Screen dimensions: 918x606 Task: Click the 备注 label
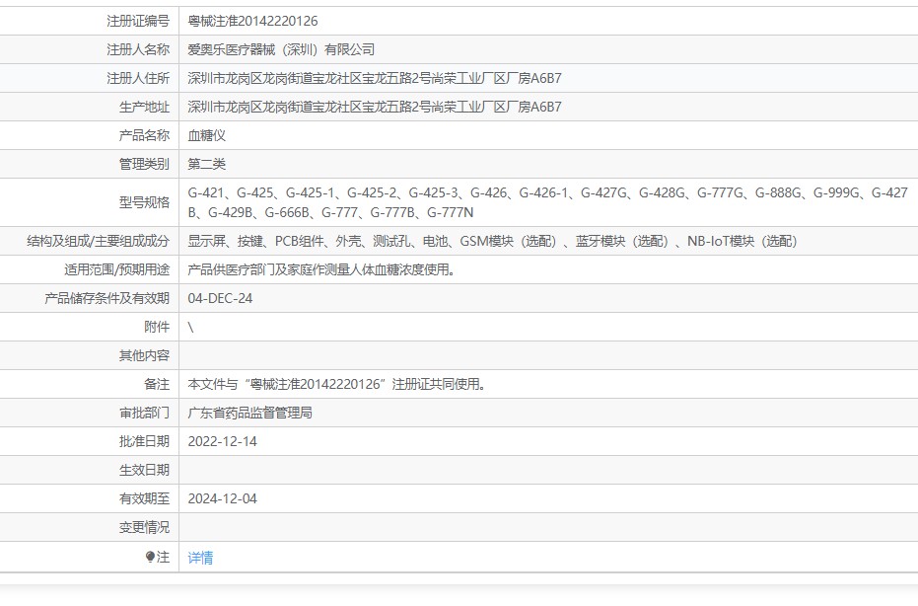click(x=157, y=385)
